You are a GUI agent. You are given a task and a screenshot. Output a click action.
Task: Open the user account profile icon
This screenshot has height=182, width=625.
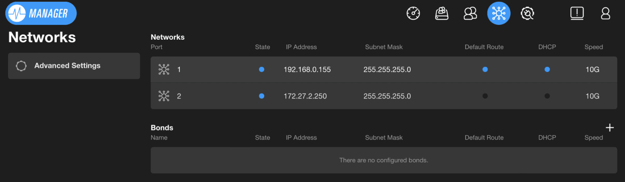coord(605,13)
